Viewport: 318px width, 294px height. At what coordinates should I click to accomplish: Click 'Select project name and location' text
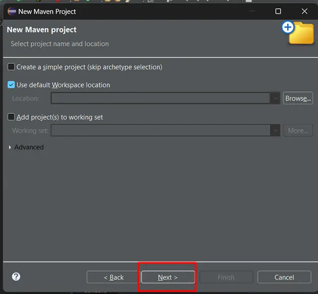(60, 44)
